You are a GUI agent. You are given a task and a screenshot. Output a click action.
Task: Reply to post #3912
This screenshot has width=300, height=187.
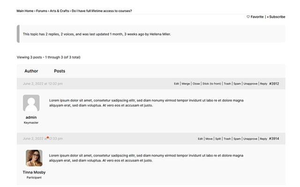pyautogui.click(x=263, y=84)
